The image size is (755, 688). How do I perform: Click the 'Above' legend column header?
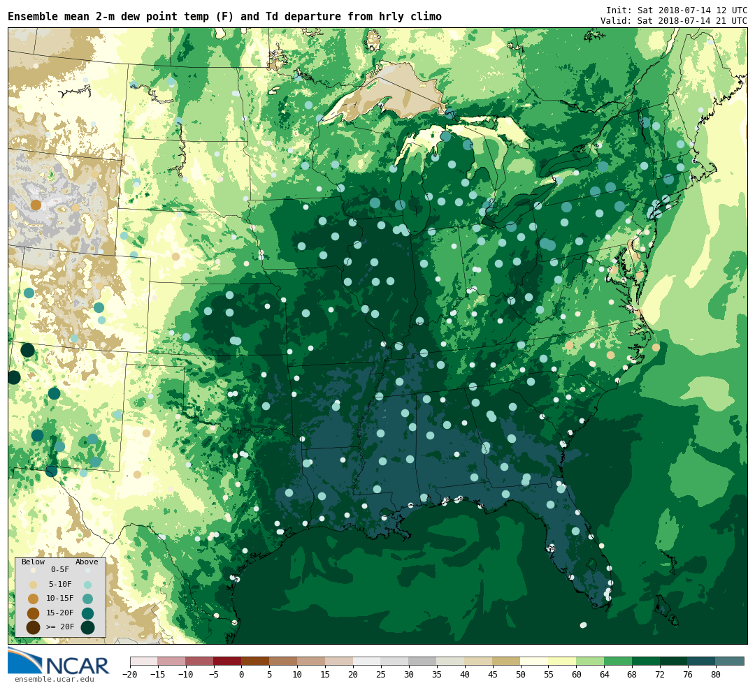87,562
